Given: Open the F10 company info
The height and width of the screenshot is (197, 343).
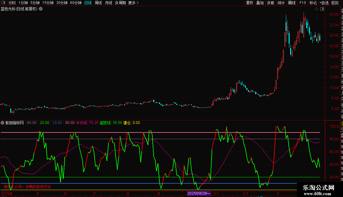Looking at the screenshot, I should click(x=303, y=3).
